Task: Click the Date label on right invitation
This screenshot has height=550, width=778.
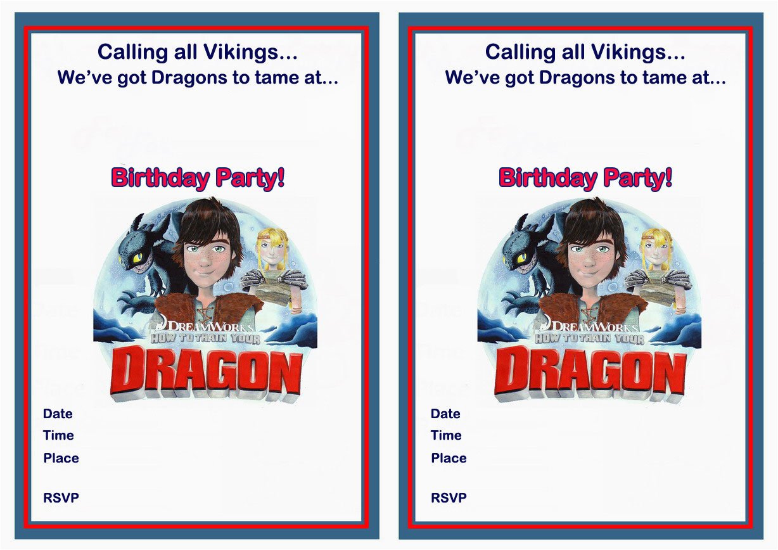Action: (x=445, y=414)
